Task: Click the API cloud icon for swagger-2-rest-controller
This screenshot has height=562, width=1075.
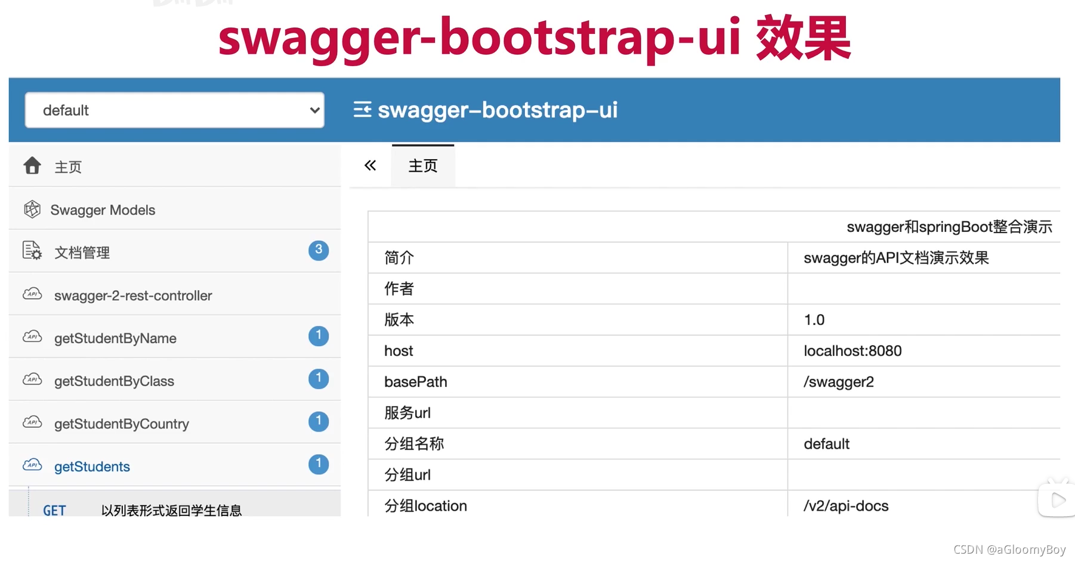Action: coord(32,294)
